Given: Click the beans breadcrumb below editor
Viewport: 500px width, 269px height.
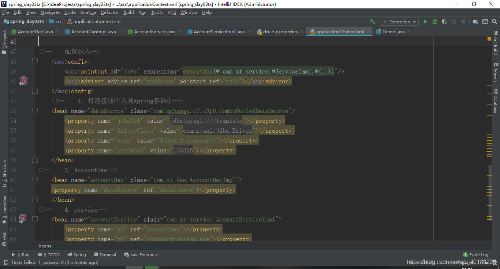Looking at the screenshot, I should [45, 246].
